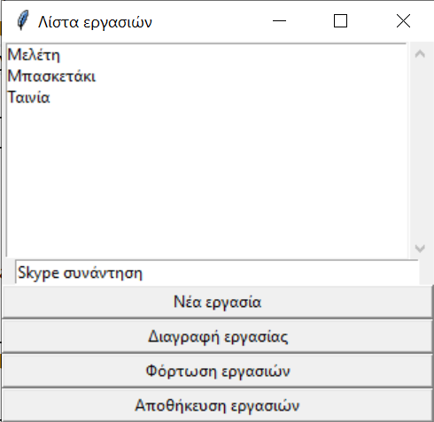Screen dimensions: 434x422
Task: Maximize the Λίστα εργασιών window
Action: pos(340,21)
